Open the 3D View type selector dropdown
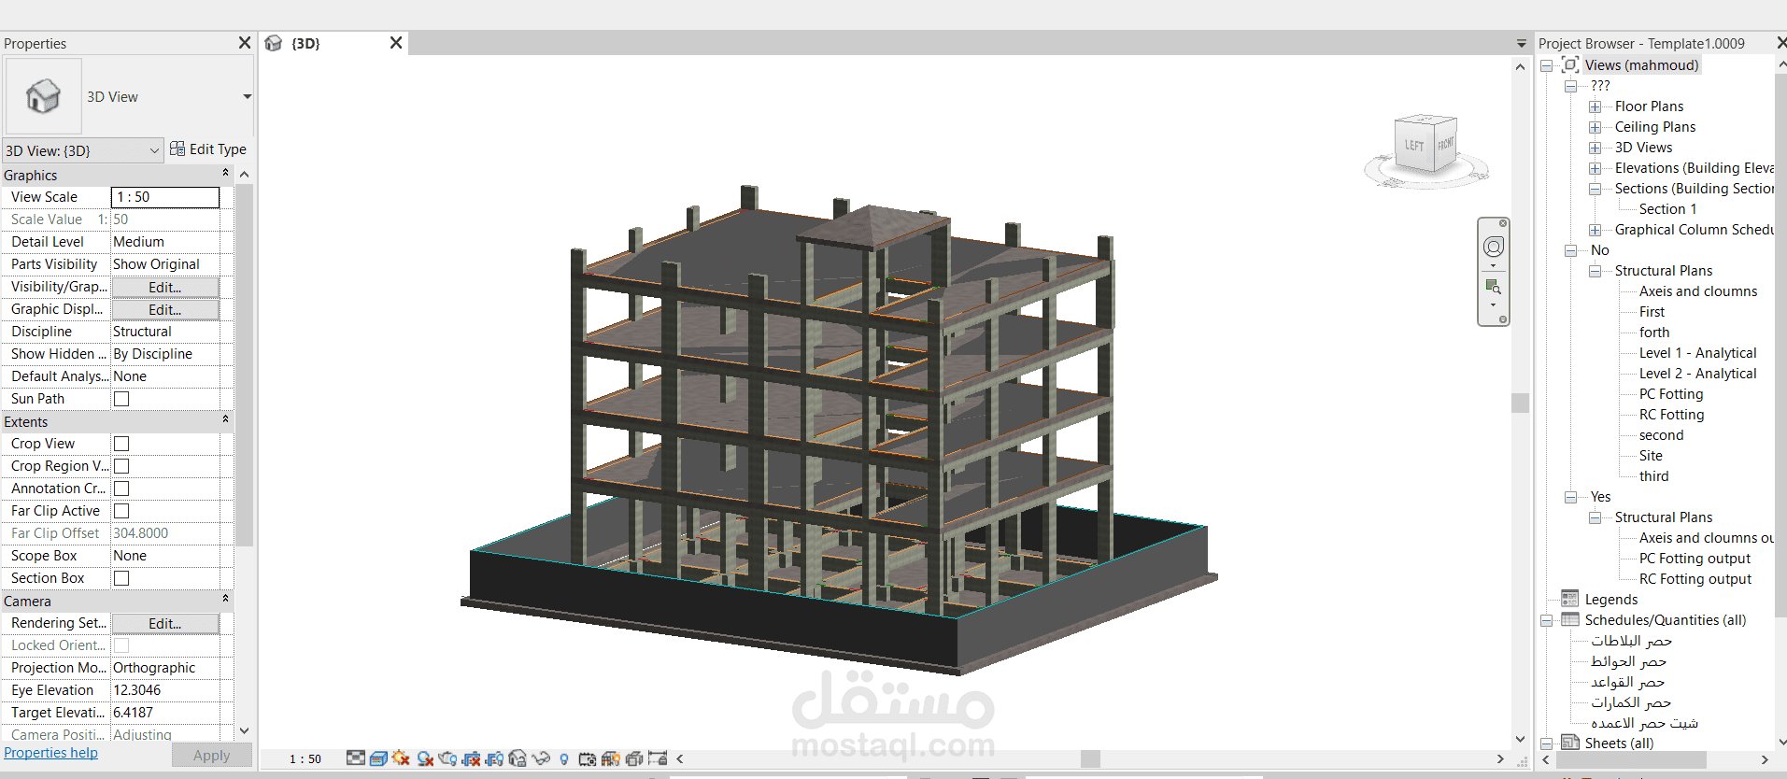 point(247,96)
